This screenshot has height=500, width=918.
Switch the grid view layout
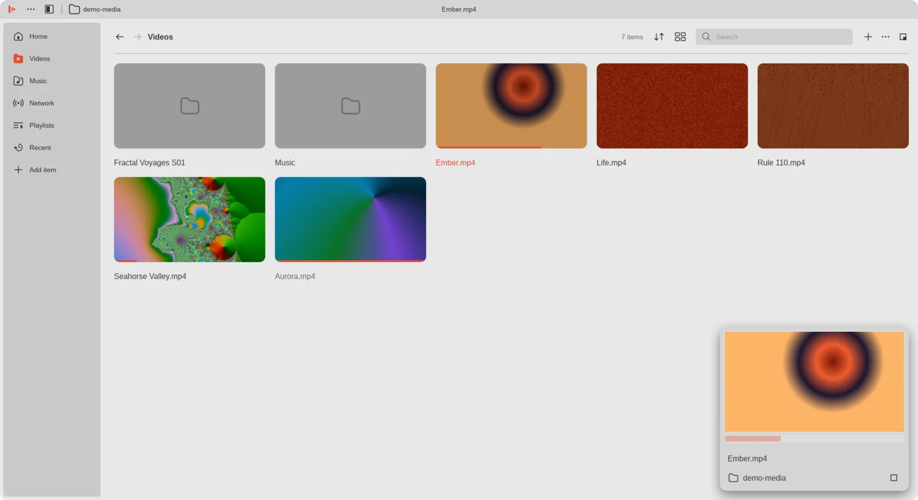(x=680, y=37)
